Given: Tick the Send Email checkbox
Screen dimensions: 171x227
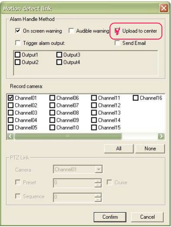Looking at the screenshot, I should click(117, 43).
